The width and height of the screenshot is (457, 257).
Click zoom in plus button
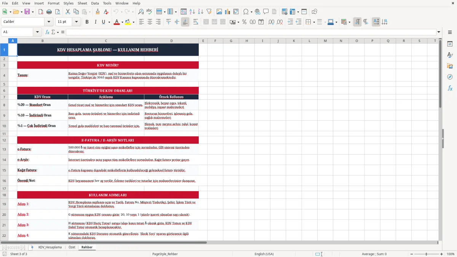pyautogui.click(x=441, y=254)
